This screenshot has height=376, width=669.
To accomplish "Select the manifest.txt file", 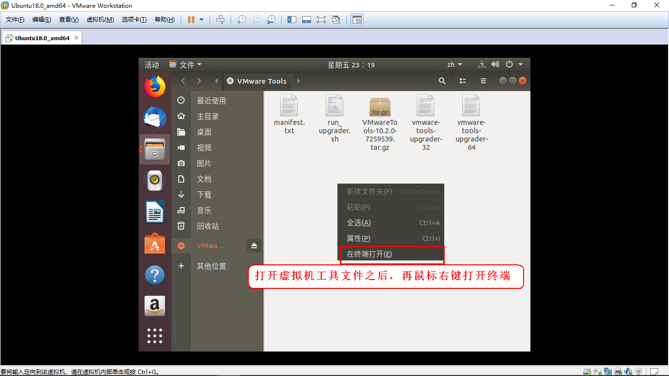I will point(289,114).
